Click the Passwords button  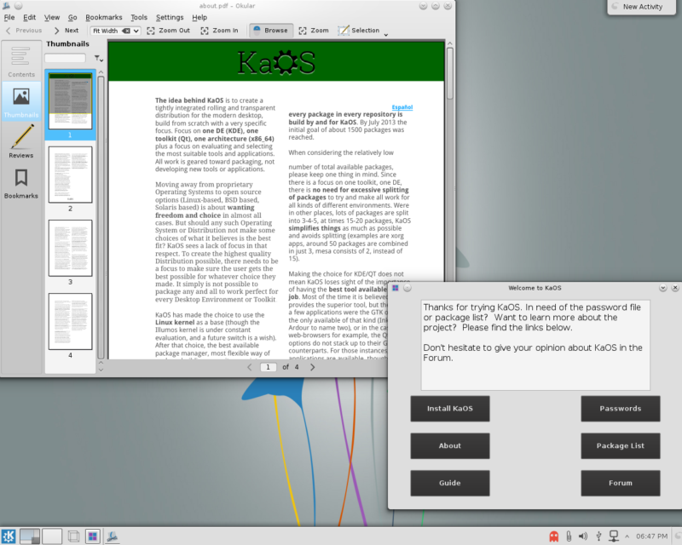coord(621,409)
